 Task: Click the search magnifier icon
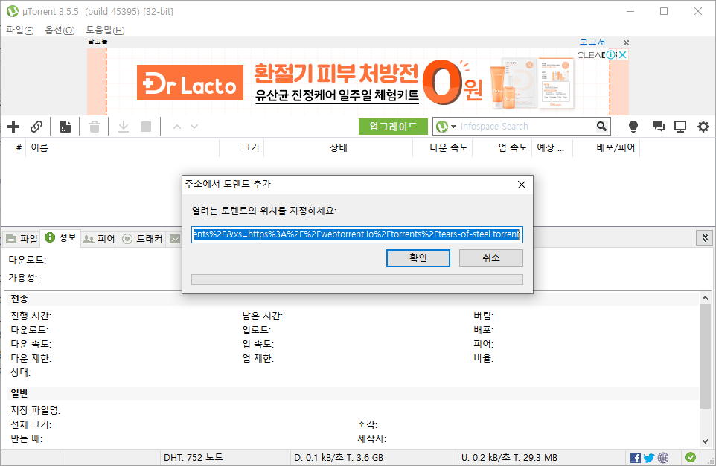[602, 126]
